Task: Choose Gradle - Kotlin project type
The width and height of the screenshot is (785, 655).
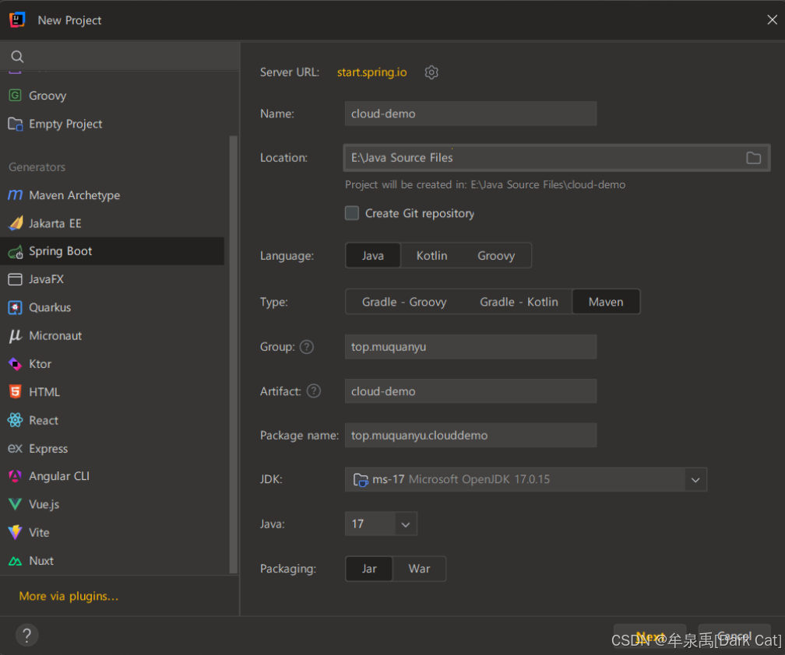Action: [519, 302]
